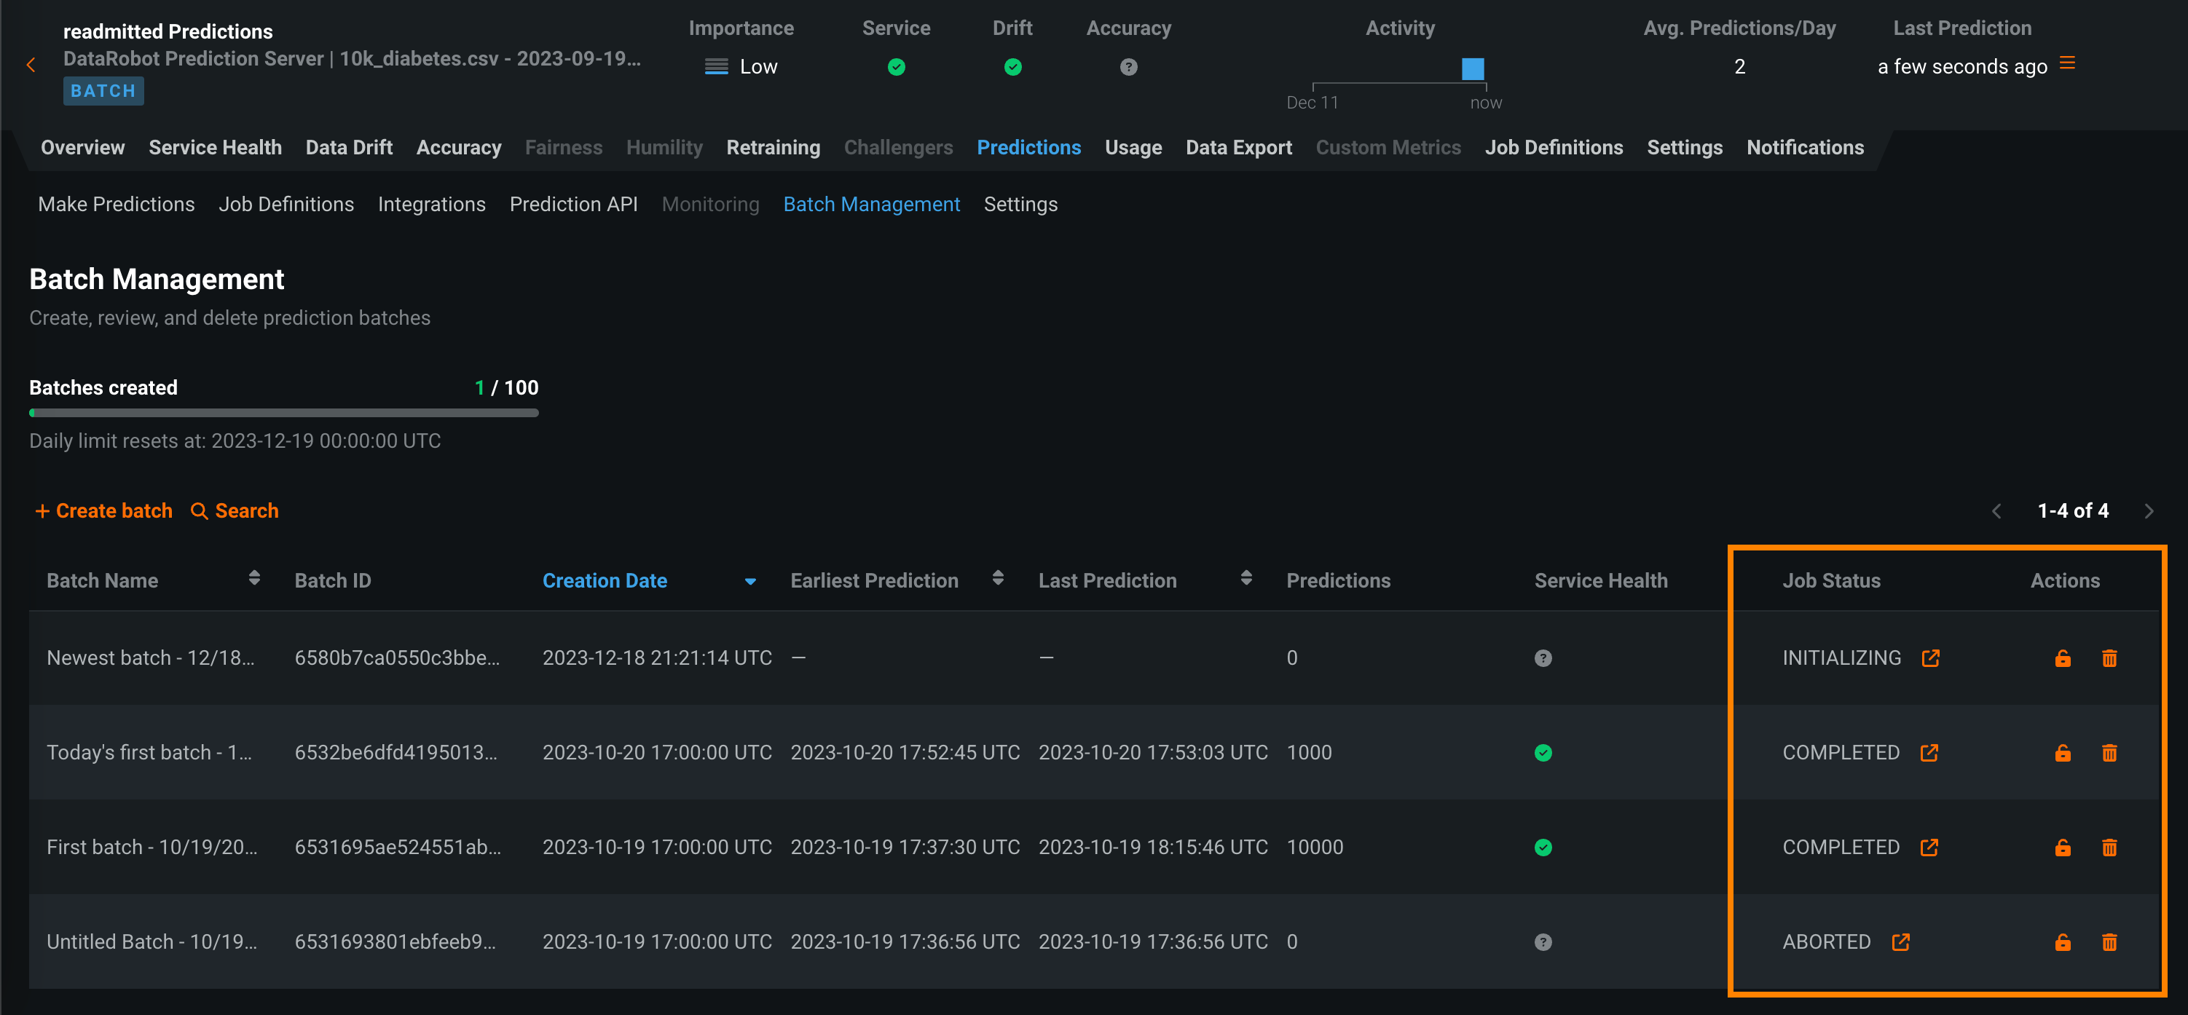Toggle lock on First batch row
This screenshot has width=2188, height=1015.
click(2062, 848)
